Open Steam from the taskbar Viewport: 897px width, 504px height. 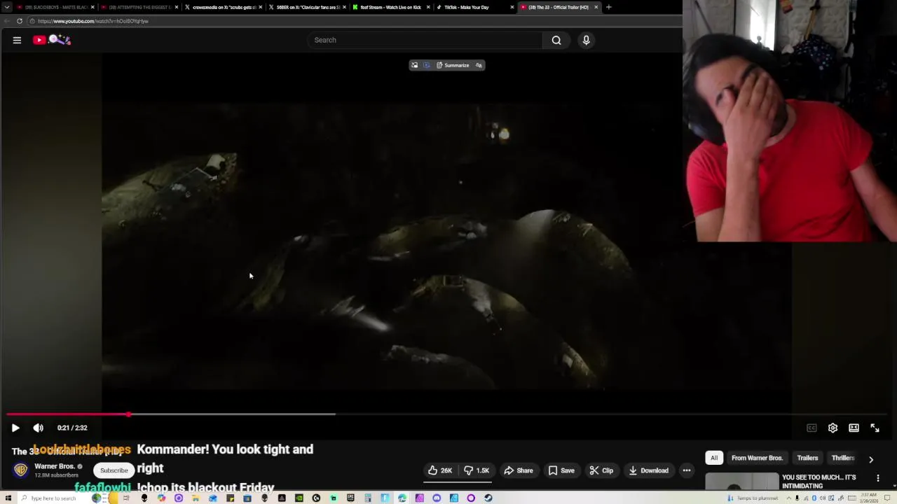pos(488,498)
